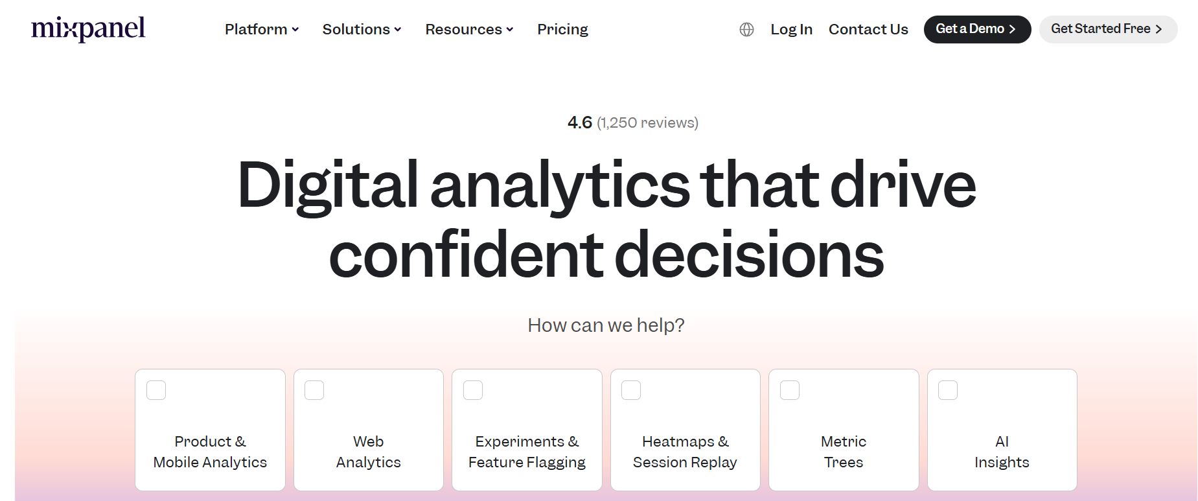
Task: Enable the Heatmaps & Session Replay checkbox
Action: [x=631, y=390]
